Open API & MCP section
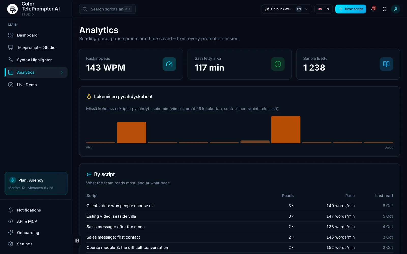The image size is (407, 254). (x=36, y=221)
